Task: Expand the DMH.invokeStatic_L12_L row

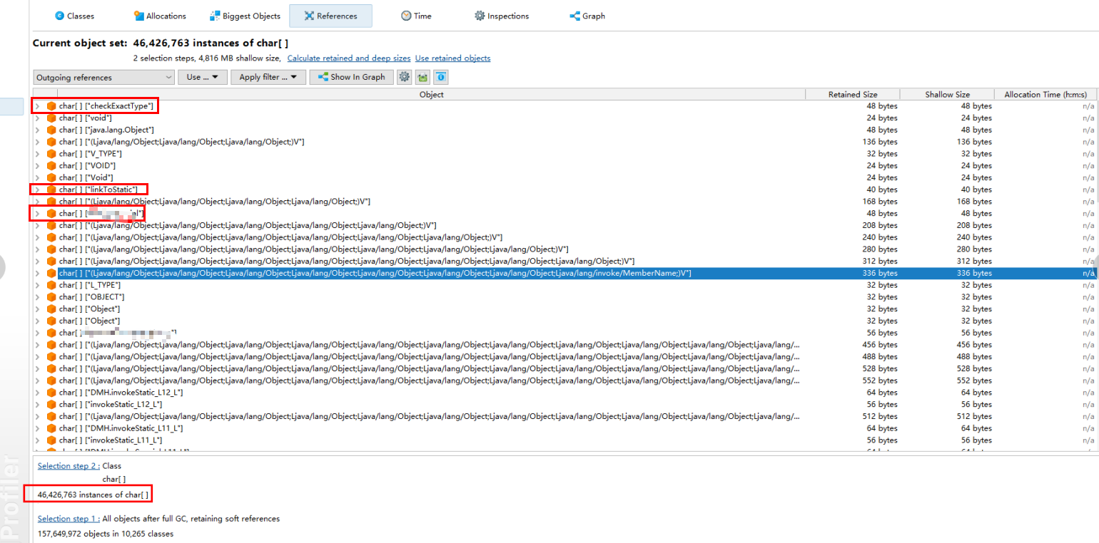Action: [37, 393]
